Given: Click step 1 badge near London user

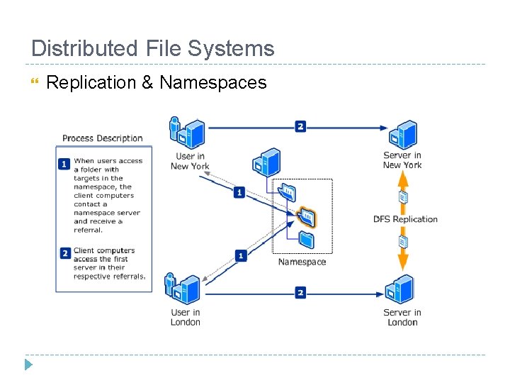Looking at the screenshot, I should [x=241, y=255].
